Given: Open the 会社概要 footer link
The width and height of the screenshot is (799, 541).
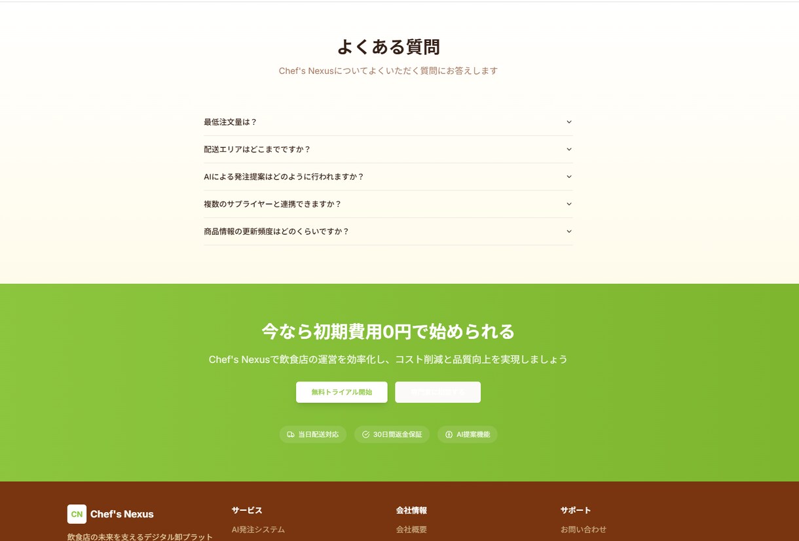Looking at the screenshot, I should [x=411, y=530].
